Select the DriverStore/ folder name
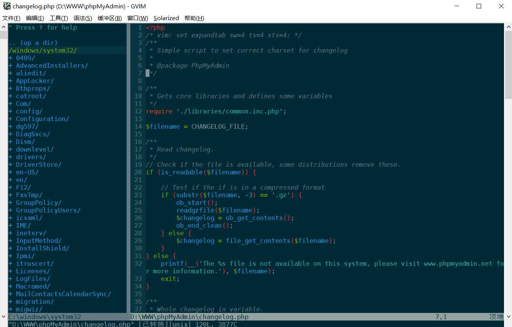 (39, 164)
